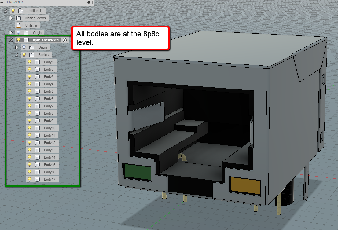Click the minus button on the browser header

(x=89, y=2)
